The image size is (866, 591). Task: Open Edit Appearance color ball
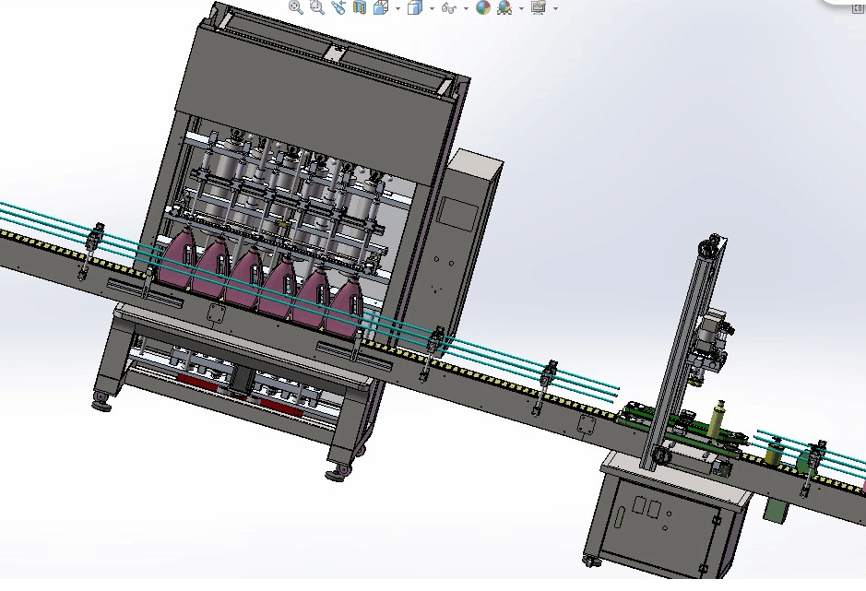tap(483, 7)
